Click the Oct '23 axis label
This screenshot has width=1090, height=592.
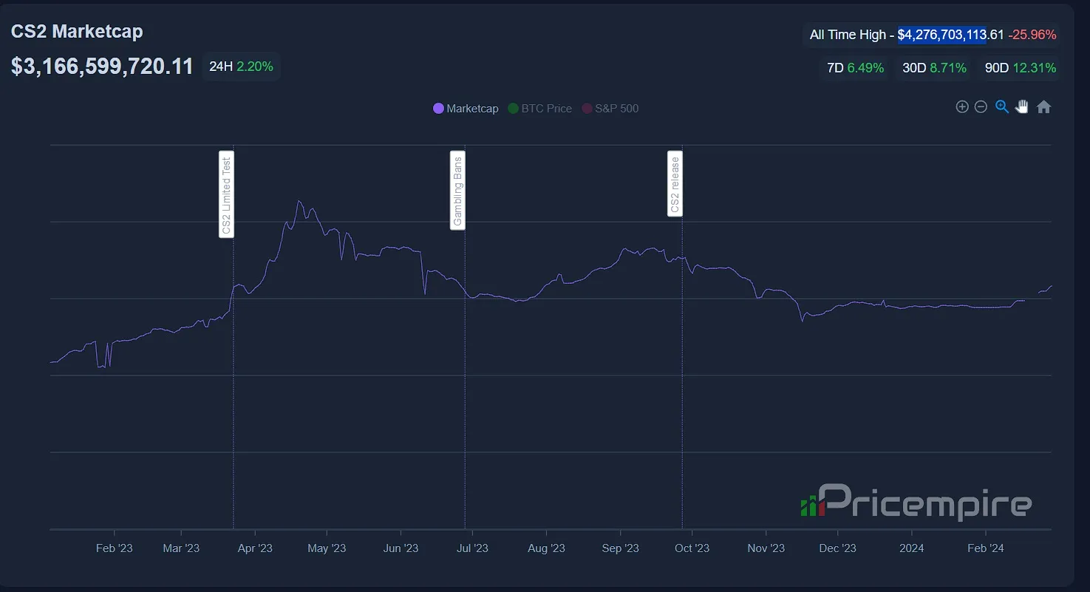pyautogui.click(x=692, y=548)
